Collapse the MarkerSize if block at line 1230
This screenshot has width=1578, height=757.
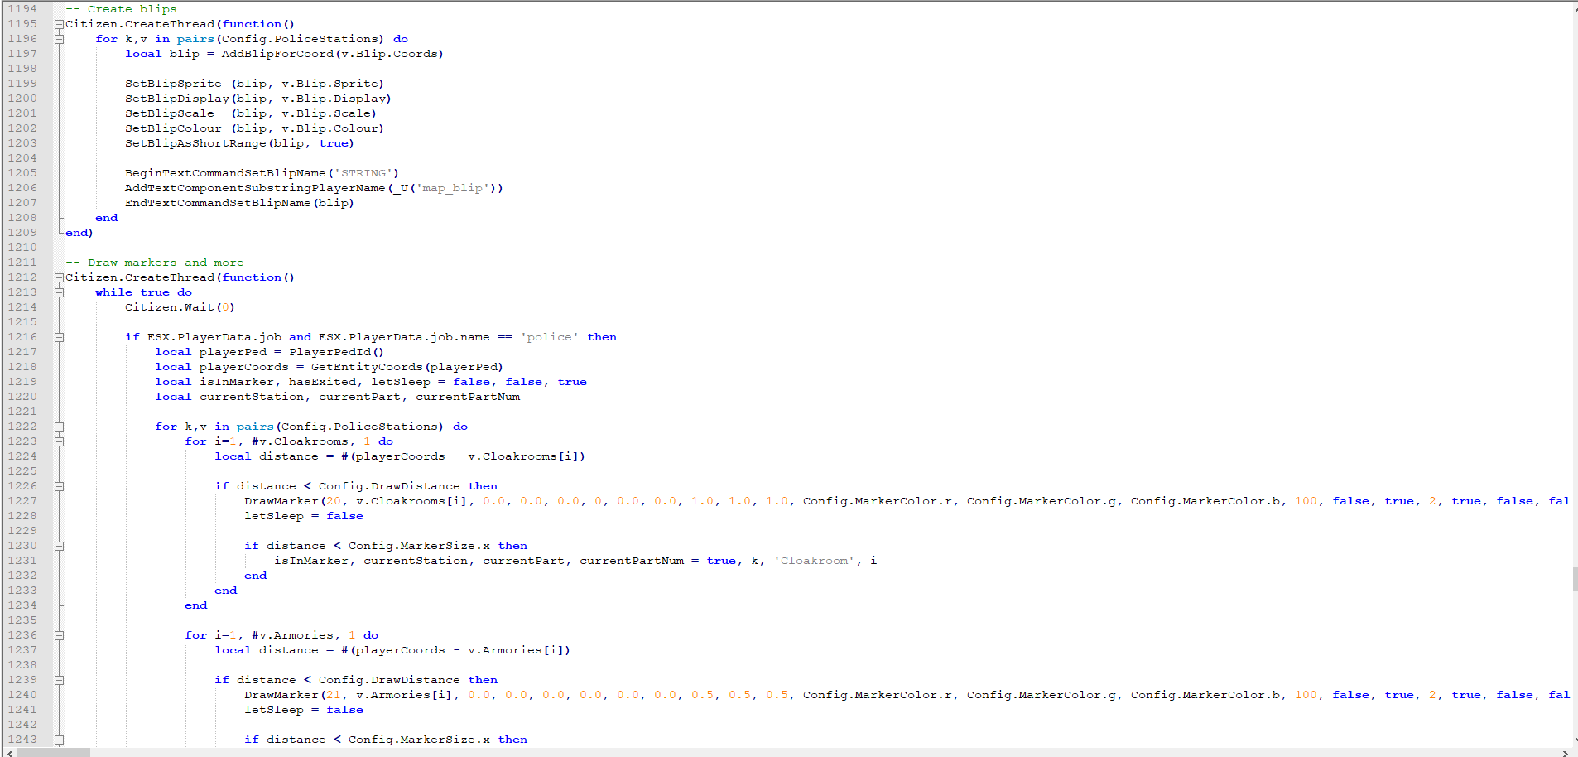tap(58, 545)
